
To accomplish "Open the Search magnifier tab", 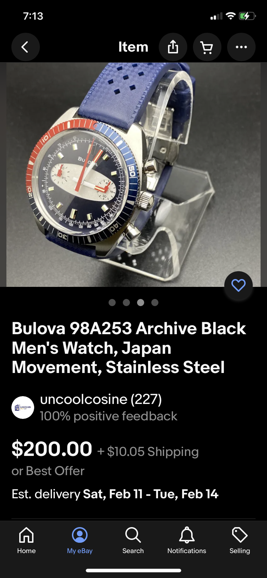I will point(133,540).
